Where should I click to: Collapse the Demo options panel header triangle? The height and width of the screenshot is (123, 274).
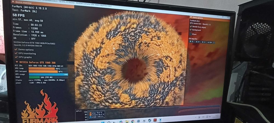[x=191, y=17]
